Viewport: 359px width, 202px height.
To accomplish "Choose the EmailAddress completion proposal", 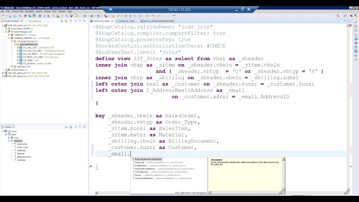I will 160,166.
